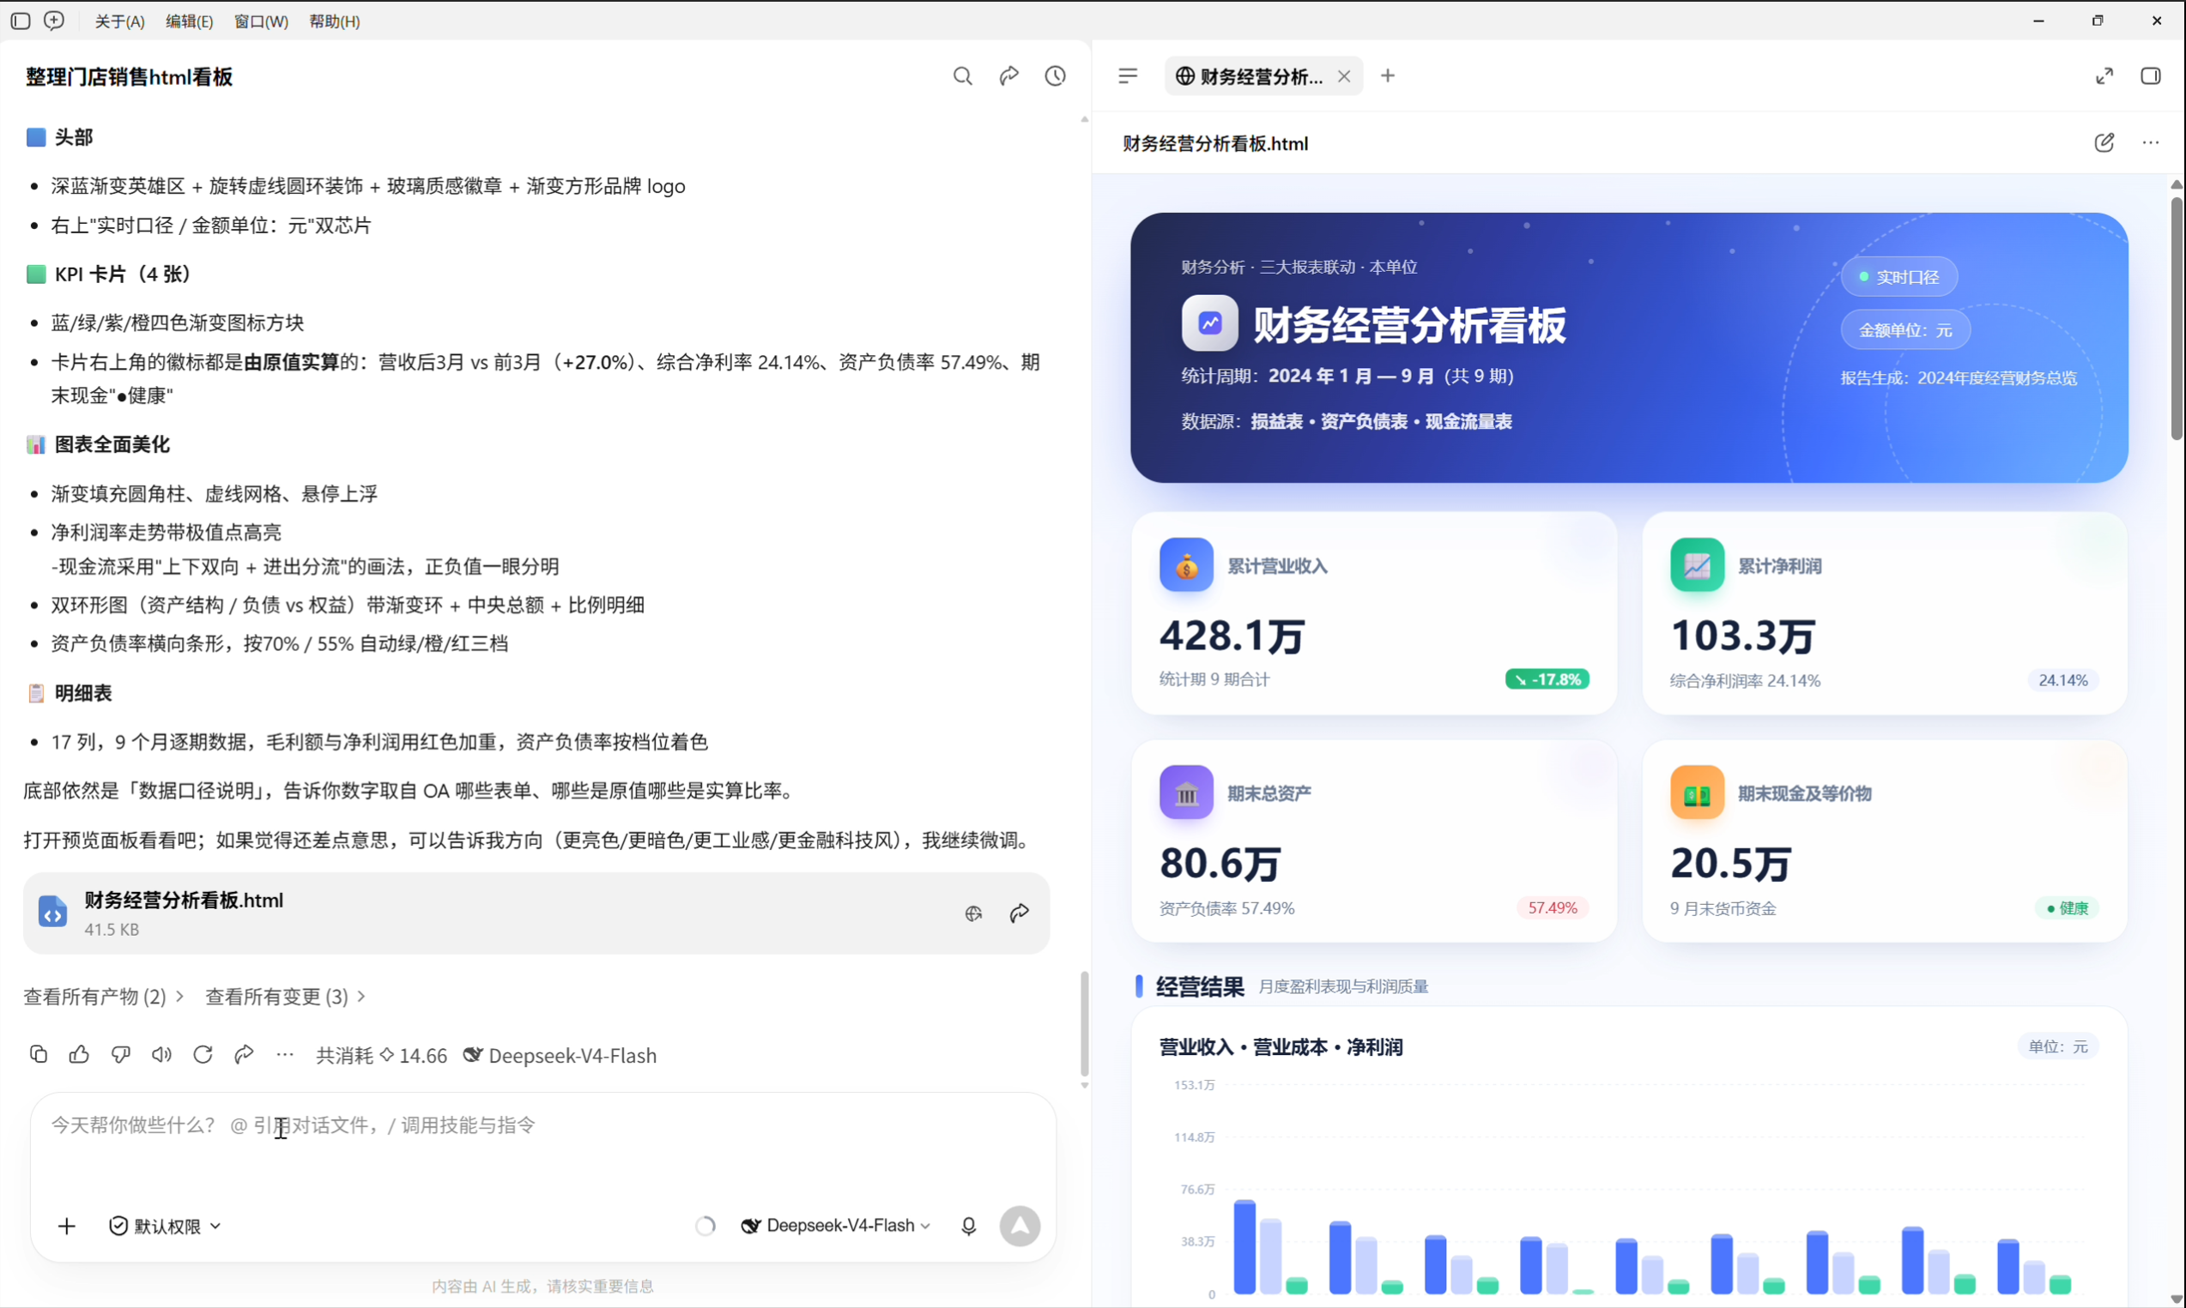Open the 默认权限 permission dropdown
Image resolution: width=2186 pixels, height=1308 pixels.
(x=165, y=1226)
